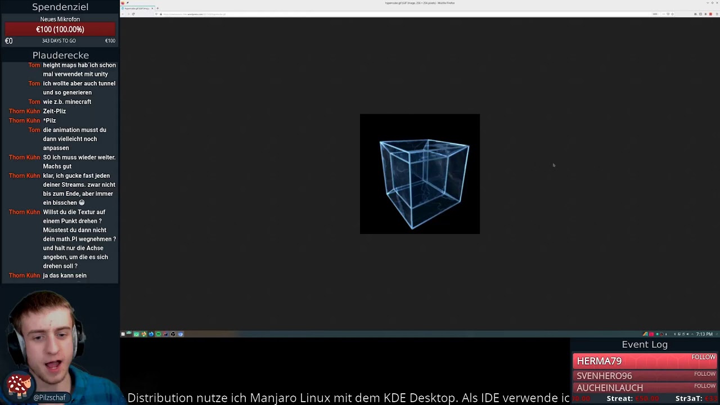The image size is (720, 405).
Task: Toggle the Firefox sidebar icon
Action: coord(701,14)
